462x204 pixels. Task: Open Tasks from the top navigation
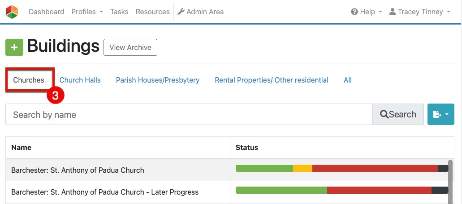pyautogui.click(x=119, y=12)
